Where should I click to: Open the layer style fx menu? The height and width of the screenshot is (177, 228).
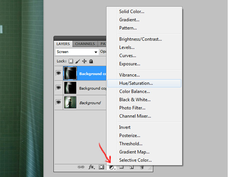91,167
